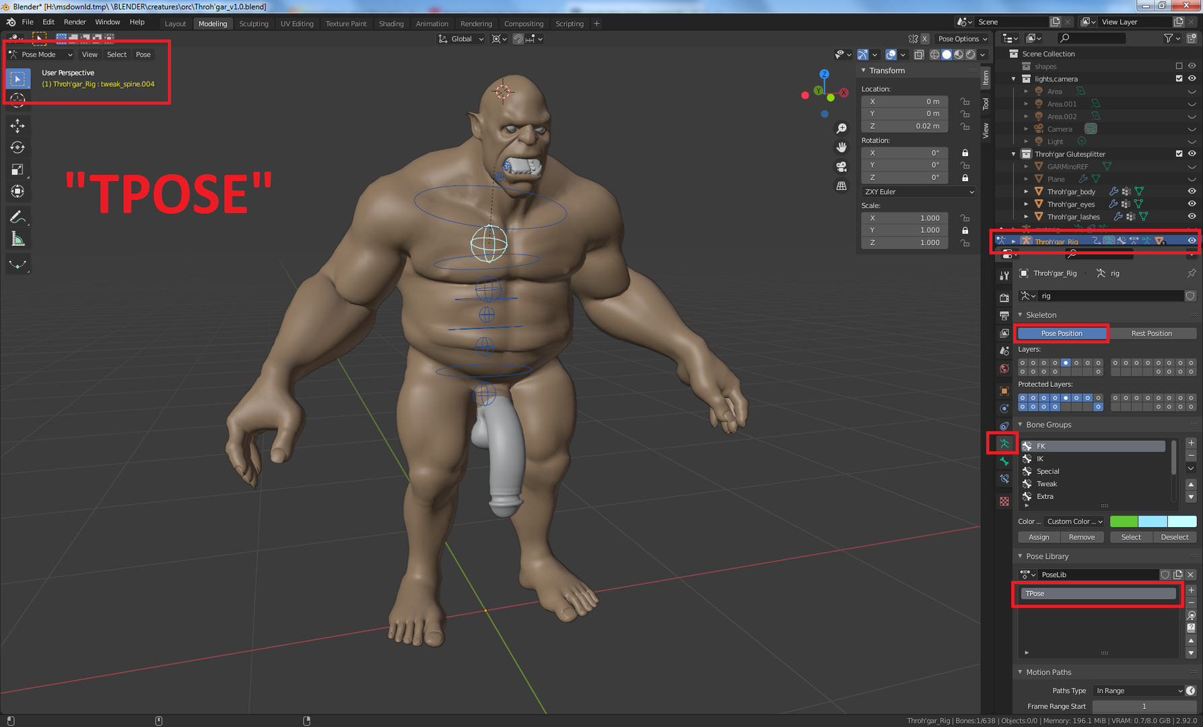Toggle lock on Scale Y
Image resolution: width=1203 pixels, height=727 pixels.
(965, 230)
